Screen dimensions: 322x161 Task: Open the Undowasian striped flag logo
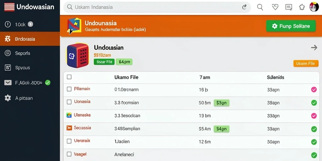[9, 7]
